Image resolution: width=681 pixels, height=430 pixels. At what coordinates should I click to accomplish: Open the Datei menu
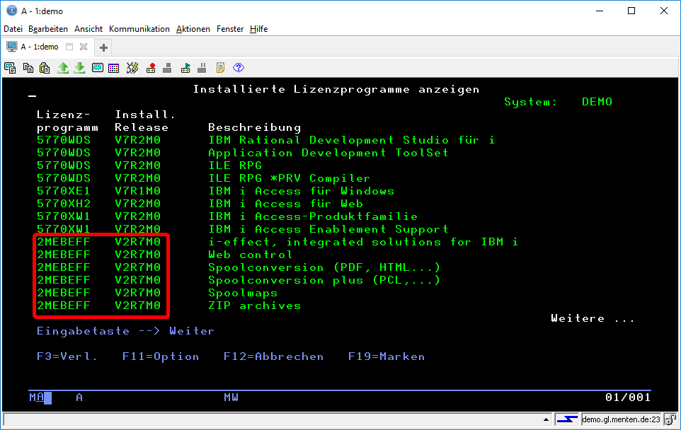13,29
